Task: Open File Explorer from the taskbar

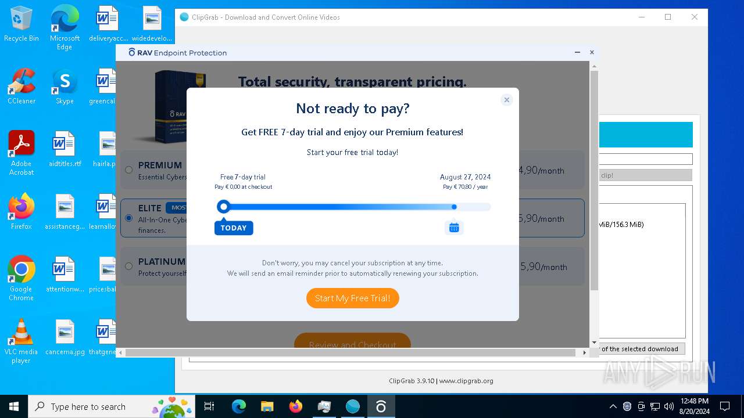Action: (x=267, y=406)
